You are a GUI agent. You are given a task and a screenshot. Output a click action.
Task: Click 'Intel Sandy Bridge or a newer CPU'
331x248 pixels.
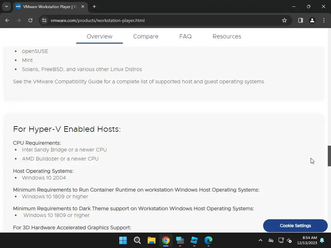pyautogui.click(x=64, y=150)
